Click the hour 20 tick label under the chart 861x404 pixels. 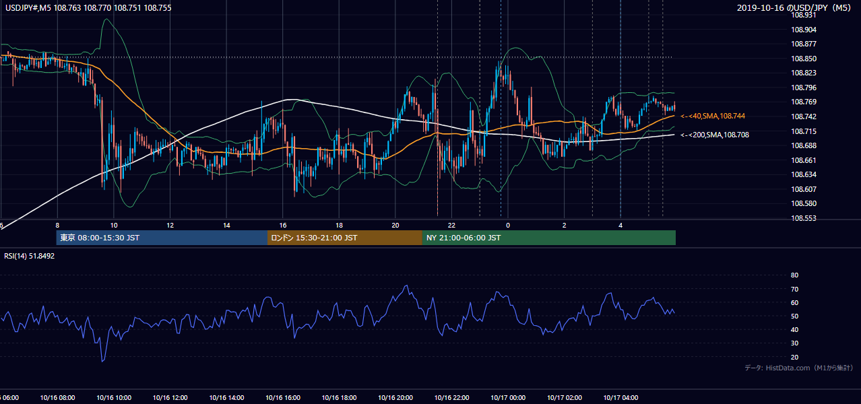coord(395,226)
